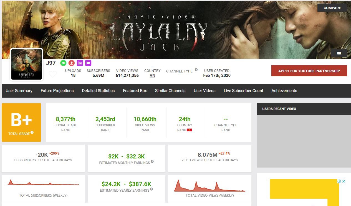Click Apply for YouTube Partnership button
The height and width of the screenshot is (206, 351).
click(x=309, y=71)
